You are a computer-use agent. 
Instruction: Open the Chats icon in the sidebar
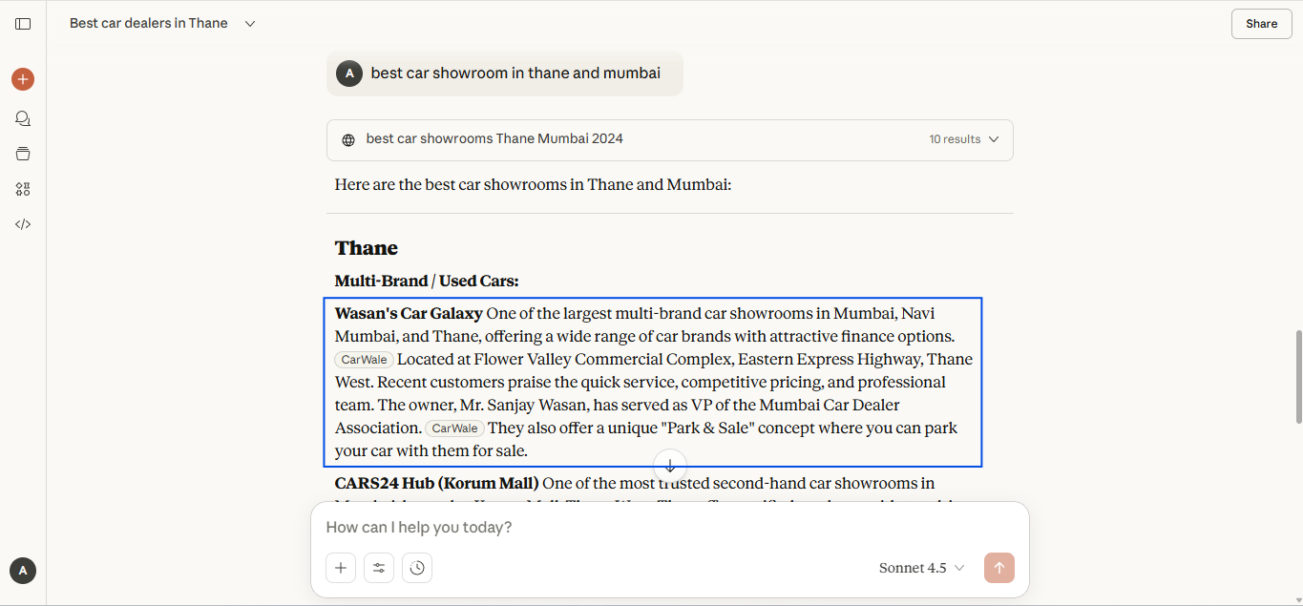pyautogui.click(x=23, y=118)
